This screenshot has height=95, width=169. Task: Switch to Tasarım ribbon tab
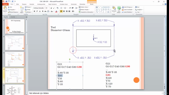pos(24,4)
